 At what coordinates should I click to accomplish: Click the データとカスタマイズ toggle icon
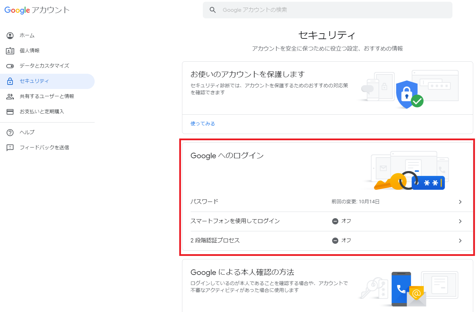pos(10,66)
